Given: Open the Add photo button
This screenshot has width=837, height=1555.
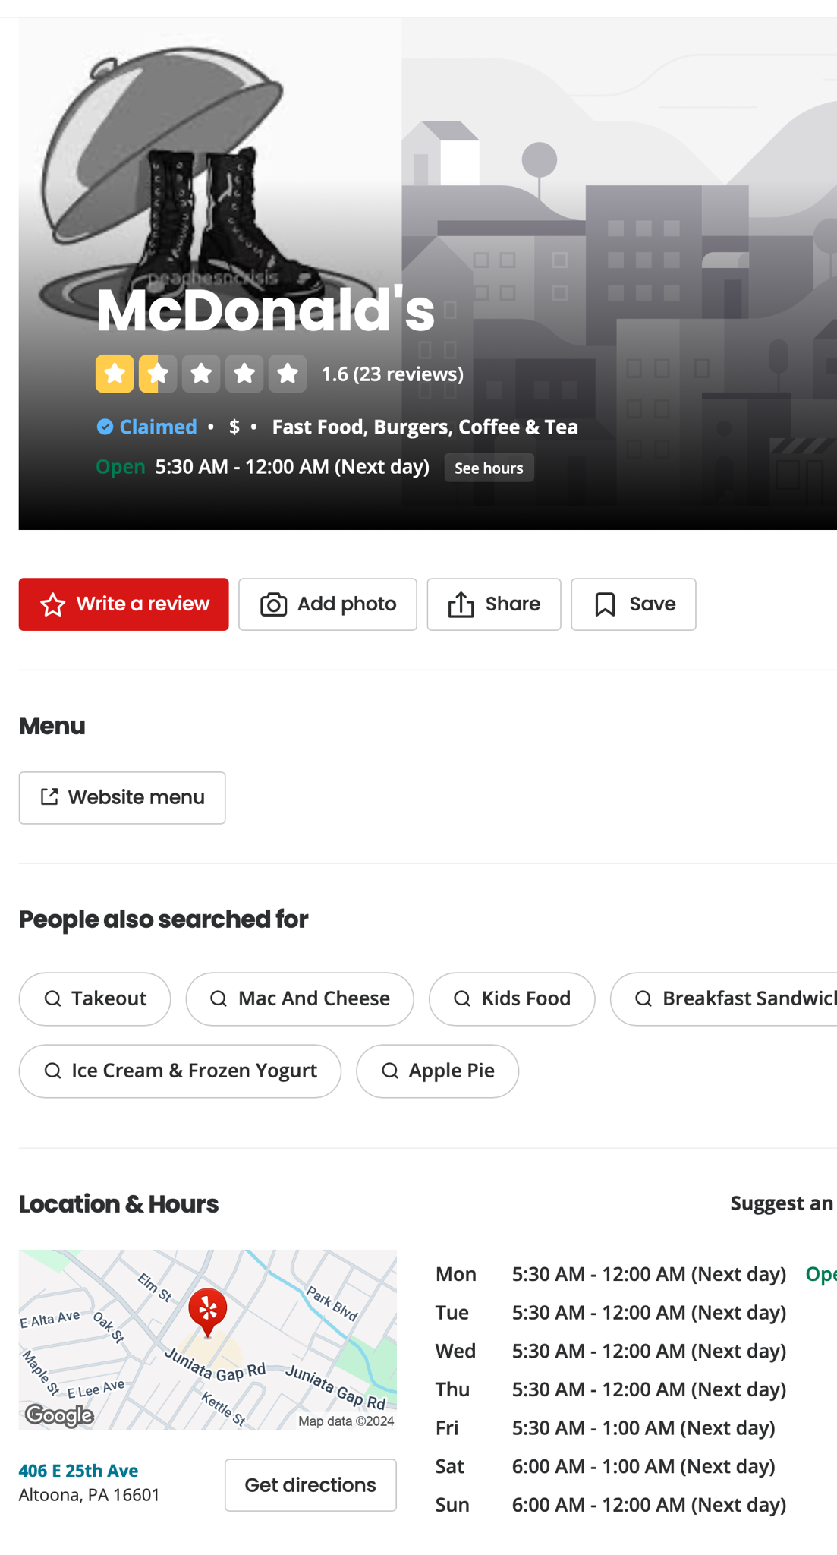Looking at the screenshot, I should tap(328, 604).
